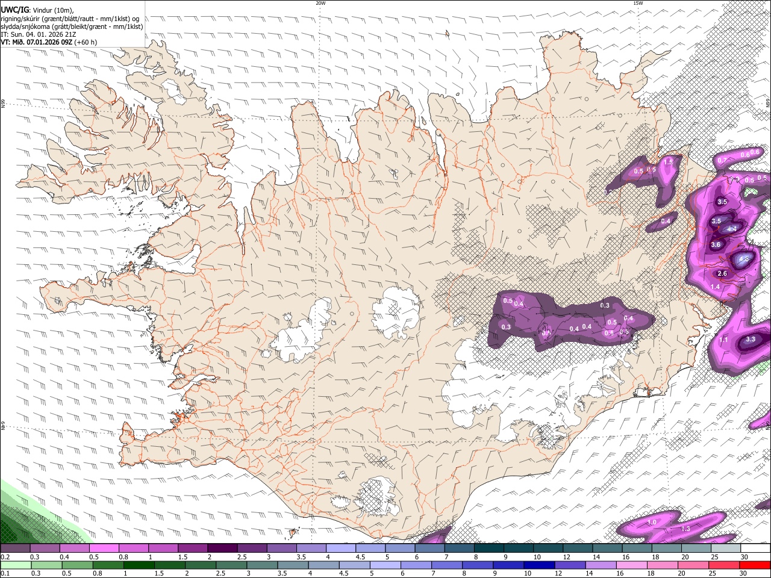The image size is (771, 578).
Task: Click the 1.0 value in the southeast sea
Action: 652,523
